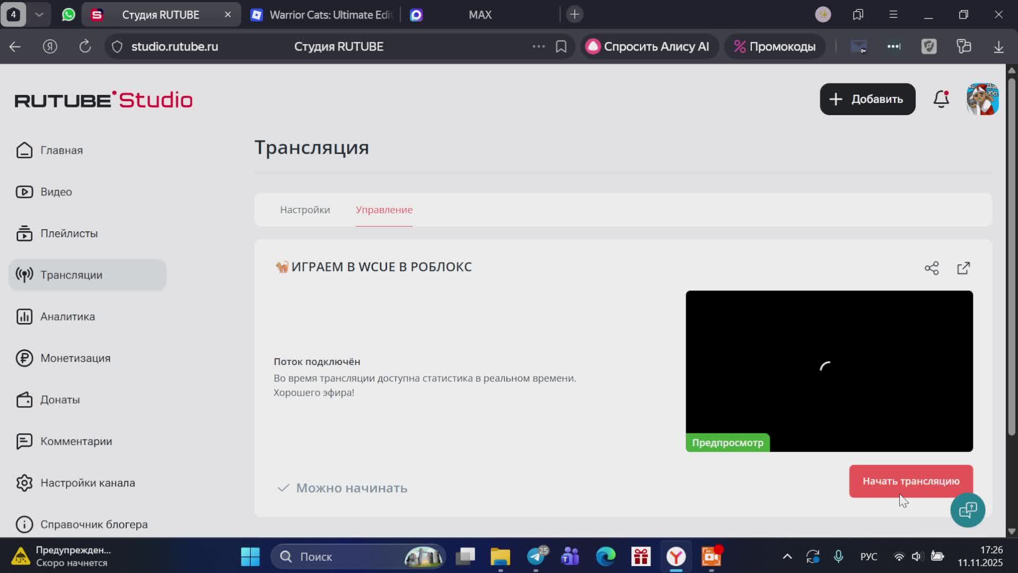
Task: Switch to the Управление tab
Action: pos(384,210)
